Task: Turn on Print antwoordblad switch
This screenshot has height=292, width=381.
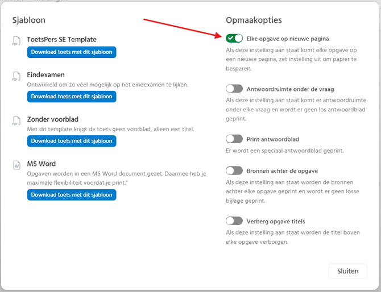Action: click(234, 139)
